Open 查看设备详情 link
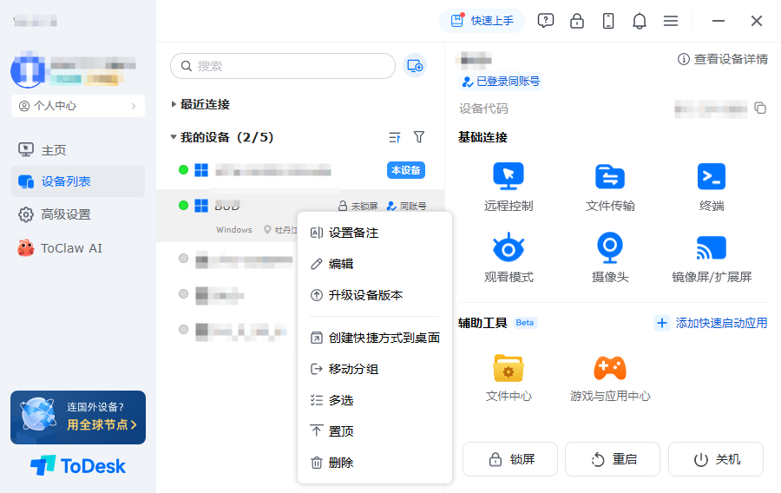Viewport: 781px width, 493px height. 723,59
